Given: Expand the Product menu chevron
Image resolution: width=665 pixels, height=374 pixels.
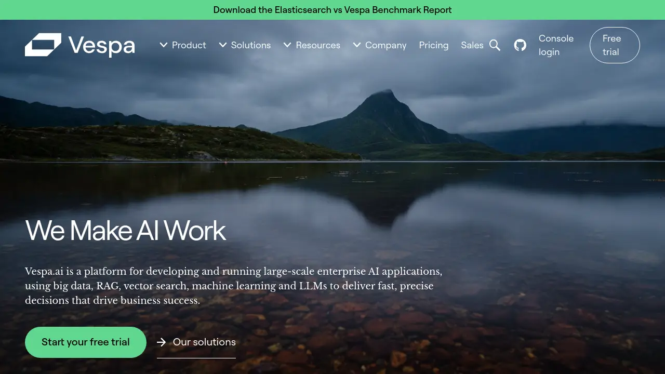Looking at the screenshot, I should pos(164,45).
